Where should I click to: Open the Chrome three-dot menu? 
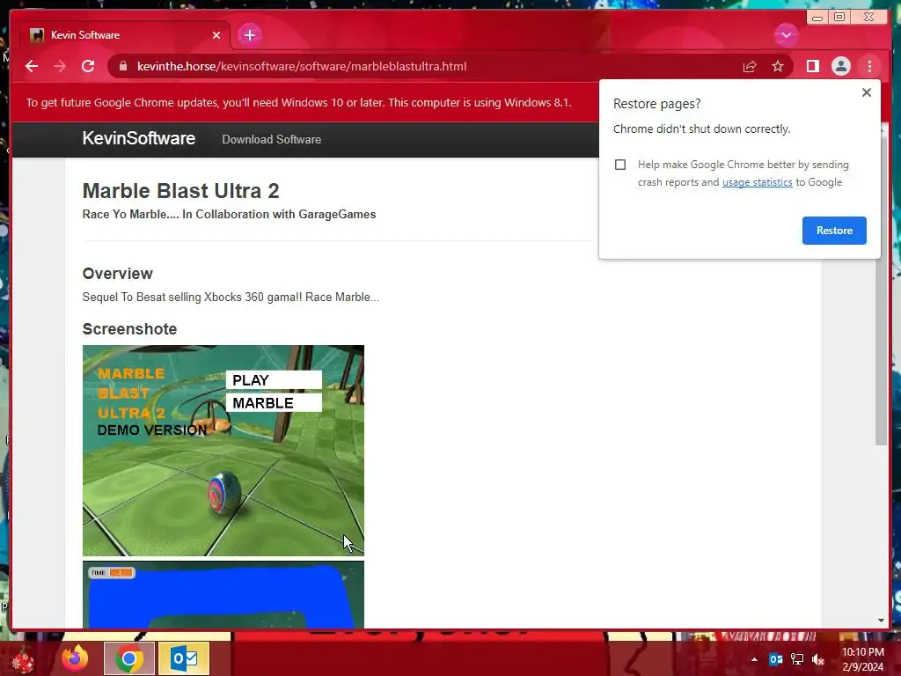(869, 66)
